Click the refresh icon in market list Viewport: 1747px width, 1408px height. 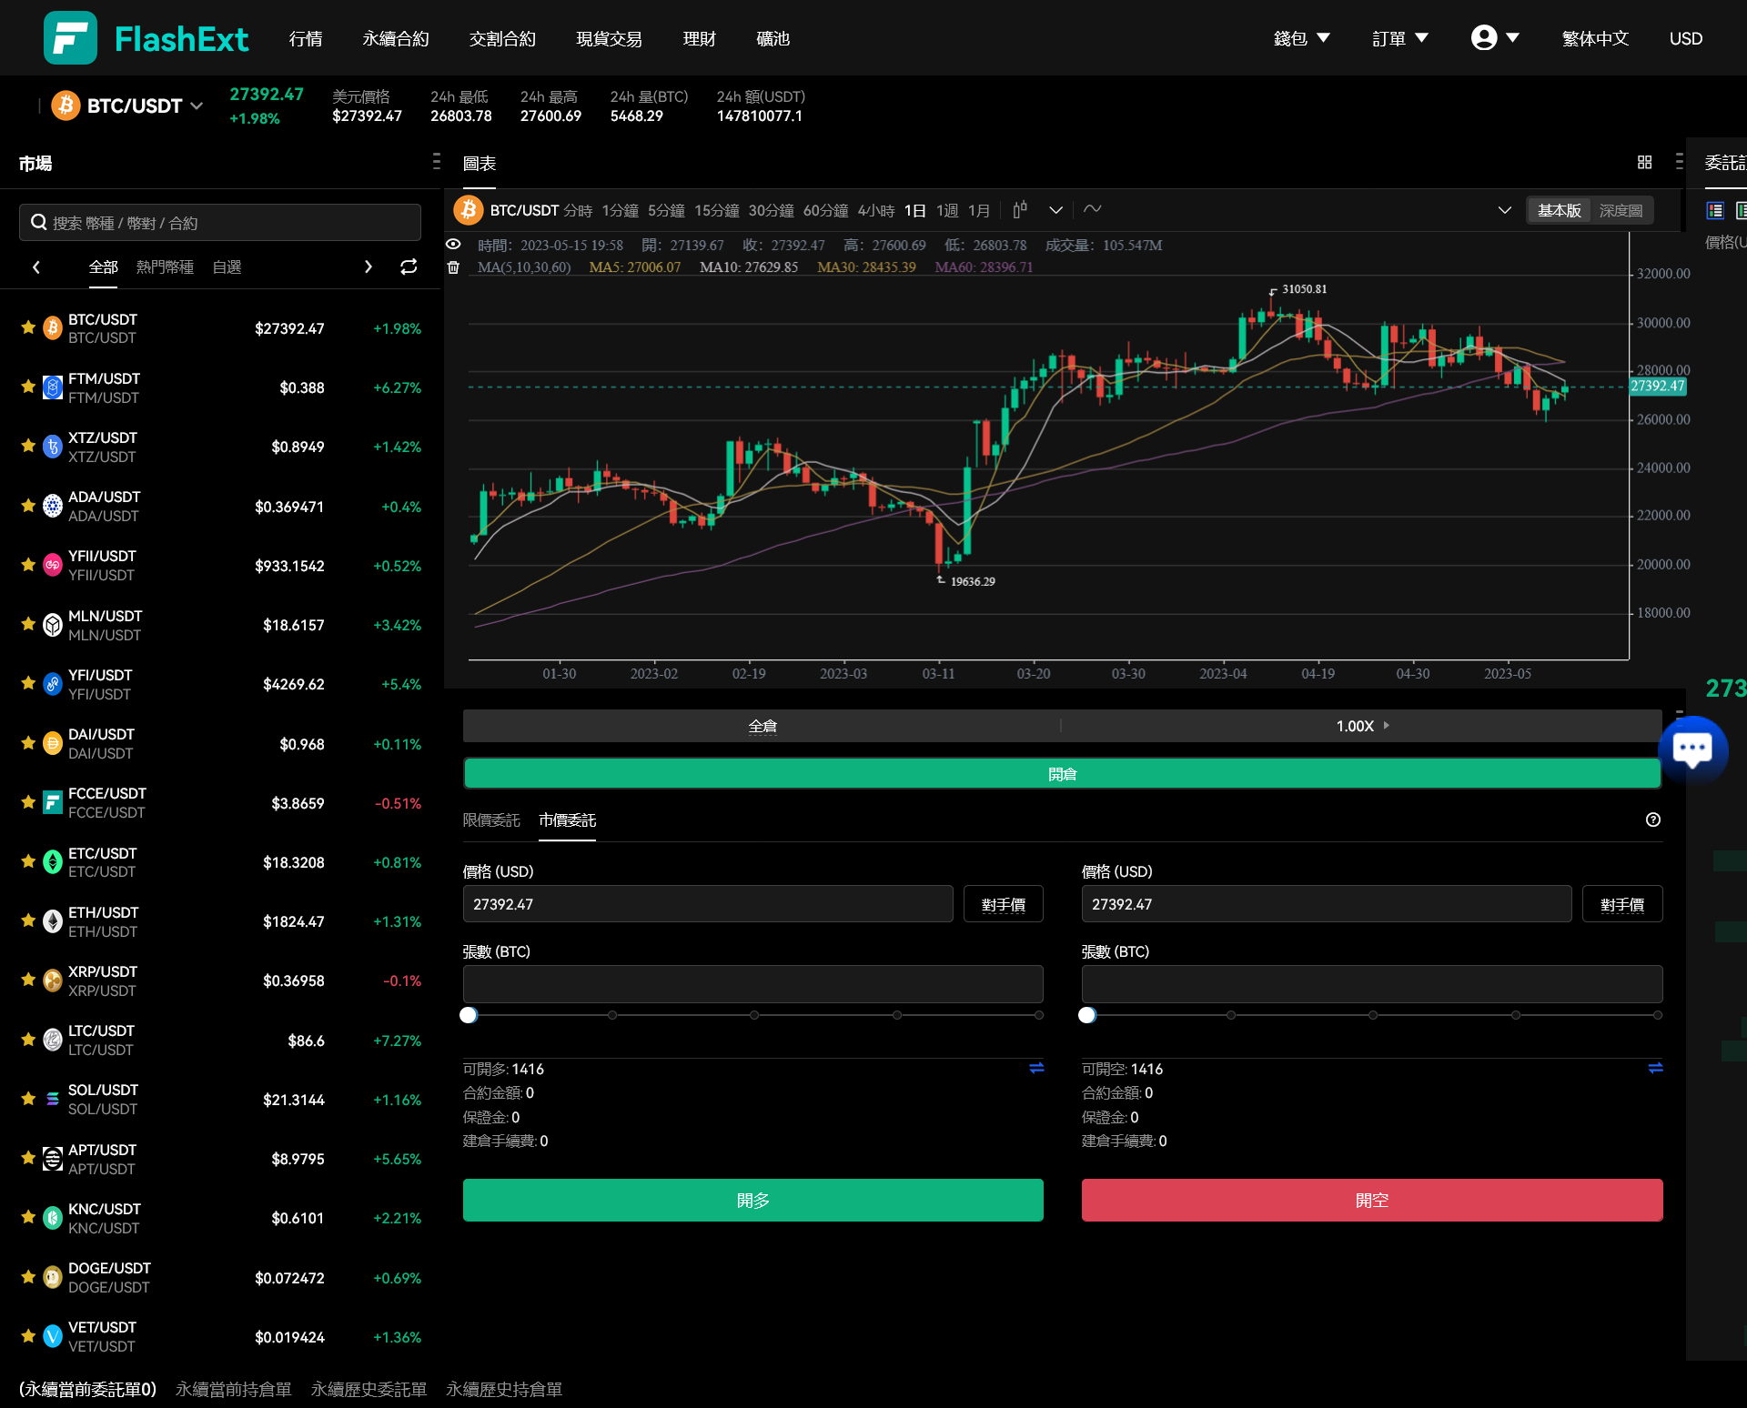pos(409,267)
